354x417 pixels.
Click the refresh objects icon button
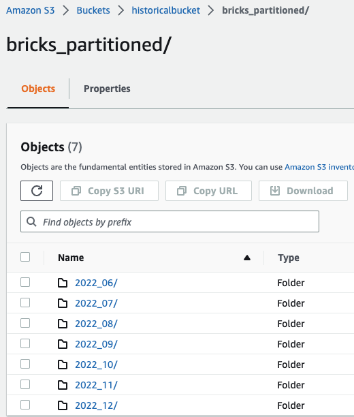pos(37,191)
